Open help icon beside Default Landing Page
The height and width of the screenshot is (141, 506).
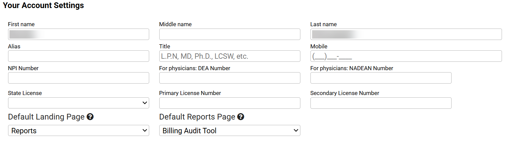pyautogui.click(x=90, y=117)
